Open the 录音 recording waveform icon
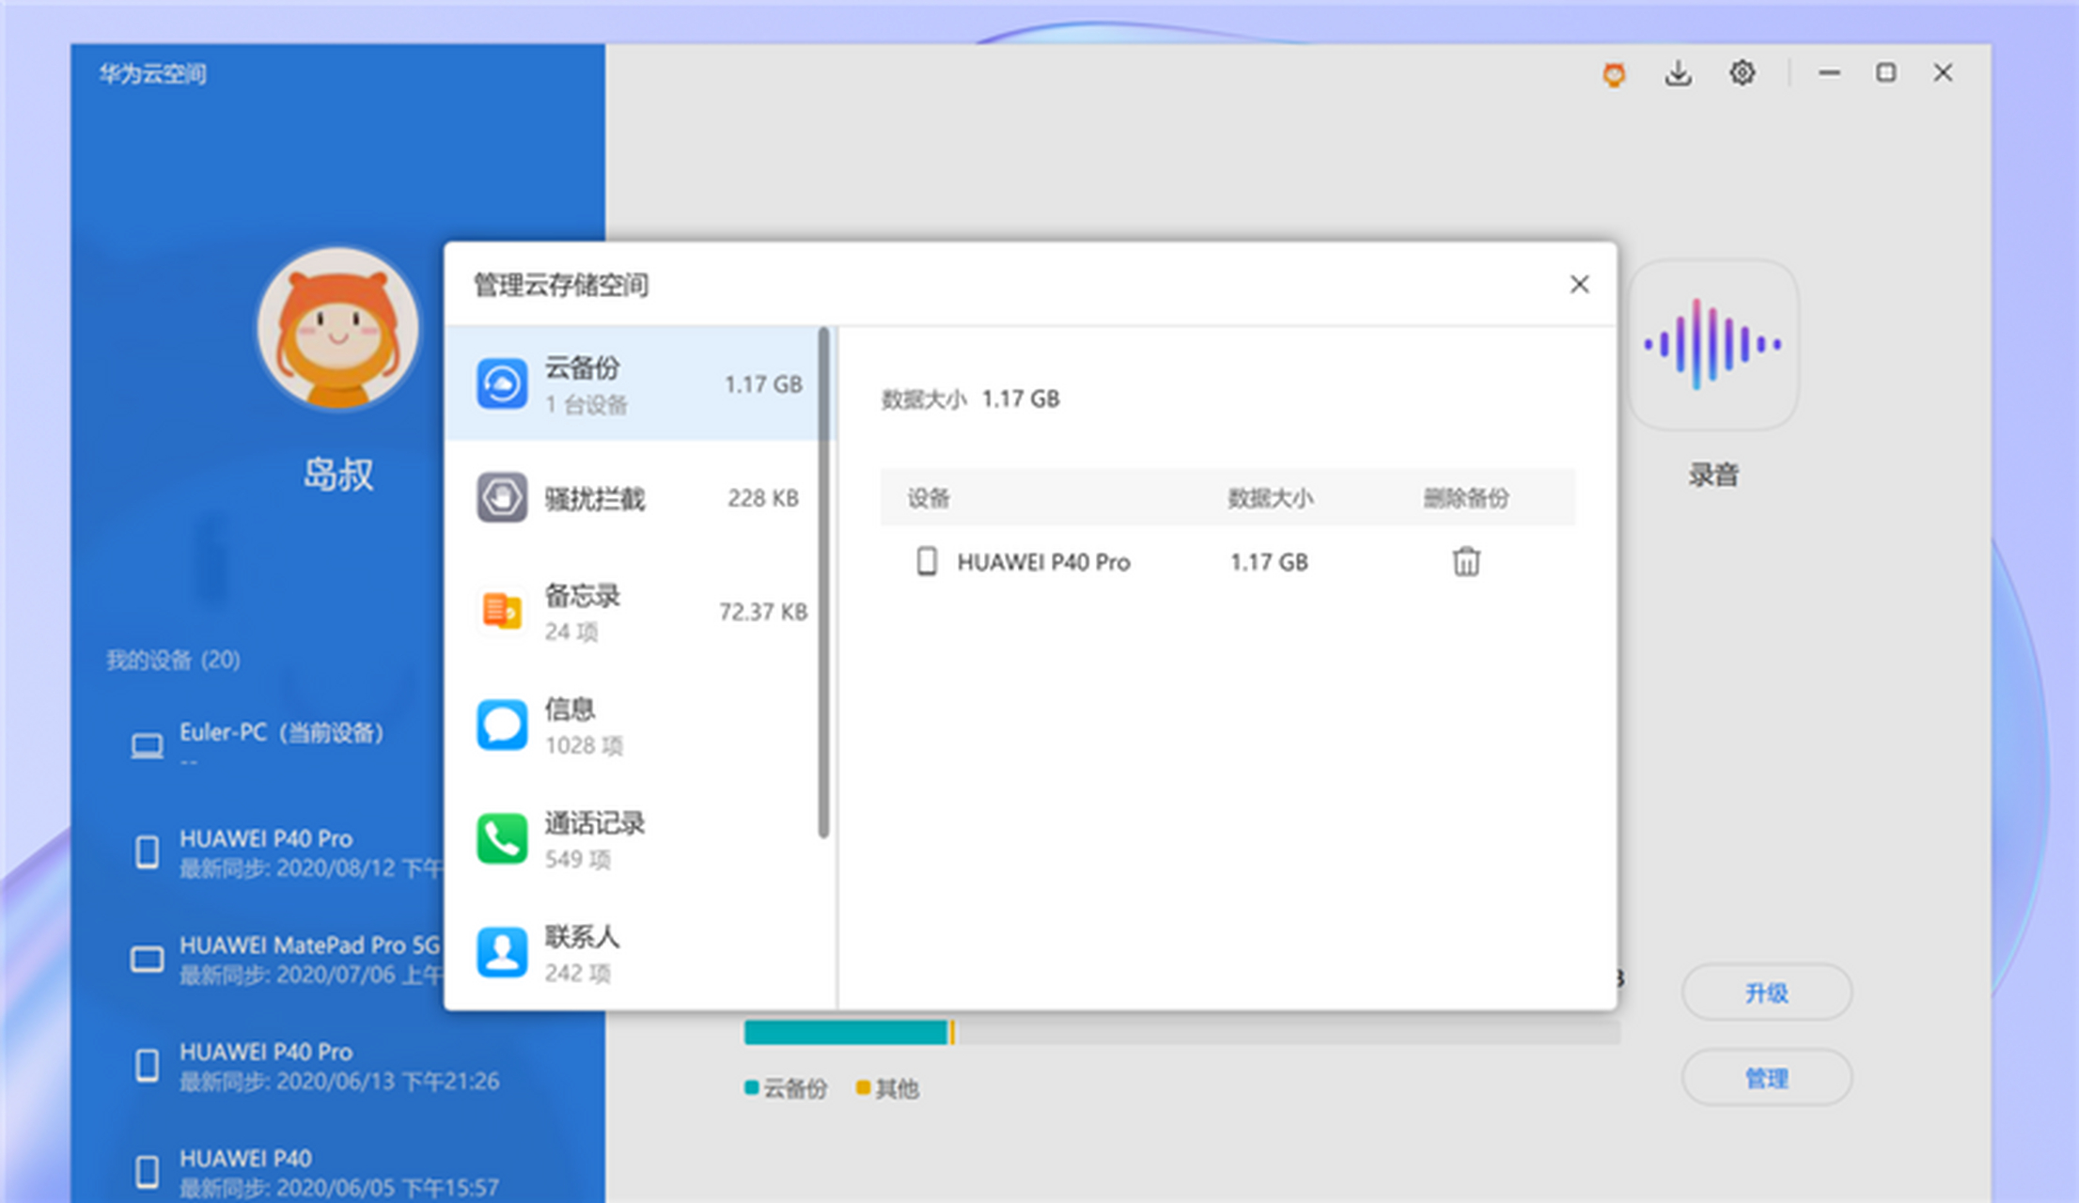This screenshot has height=1203, width=2079. tap(1712, 344)
